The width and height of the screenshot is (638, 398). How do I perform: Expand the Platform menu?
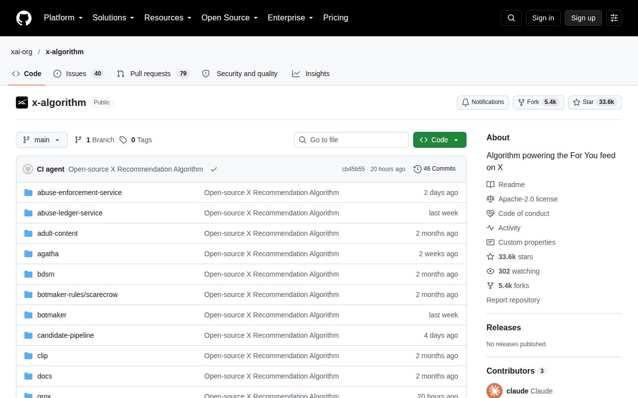(x=63, y=18)
